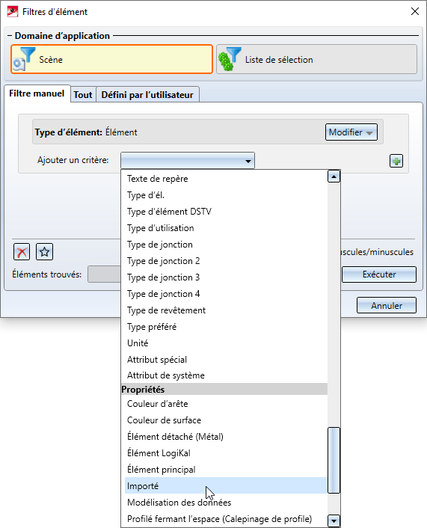Choose the Liste de sélection scope
Image resolution: width=427 pixels, height=528 pixels.
316,59
